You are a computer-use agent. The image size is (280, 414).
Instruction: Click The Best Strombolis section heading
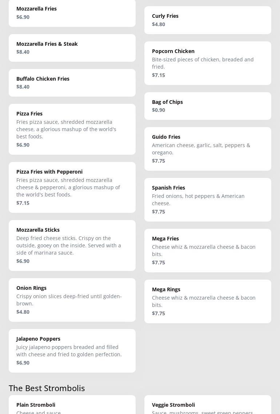coord(47,388)
